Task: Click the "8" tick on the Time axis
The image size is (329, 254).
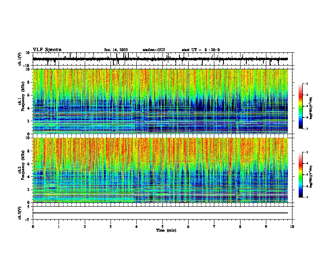Action: coord(240,227)
